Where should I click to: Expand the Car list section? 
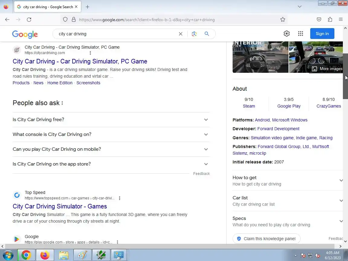[x=288, y=201]
